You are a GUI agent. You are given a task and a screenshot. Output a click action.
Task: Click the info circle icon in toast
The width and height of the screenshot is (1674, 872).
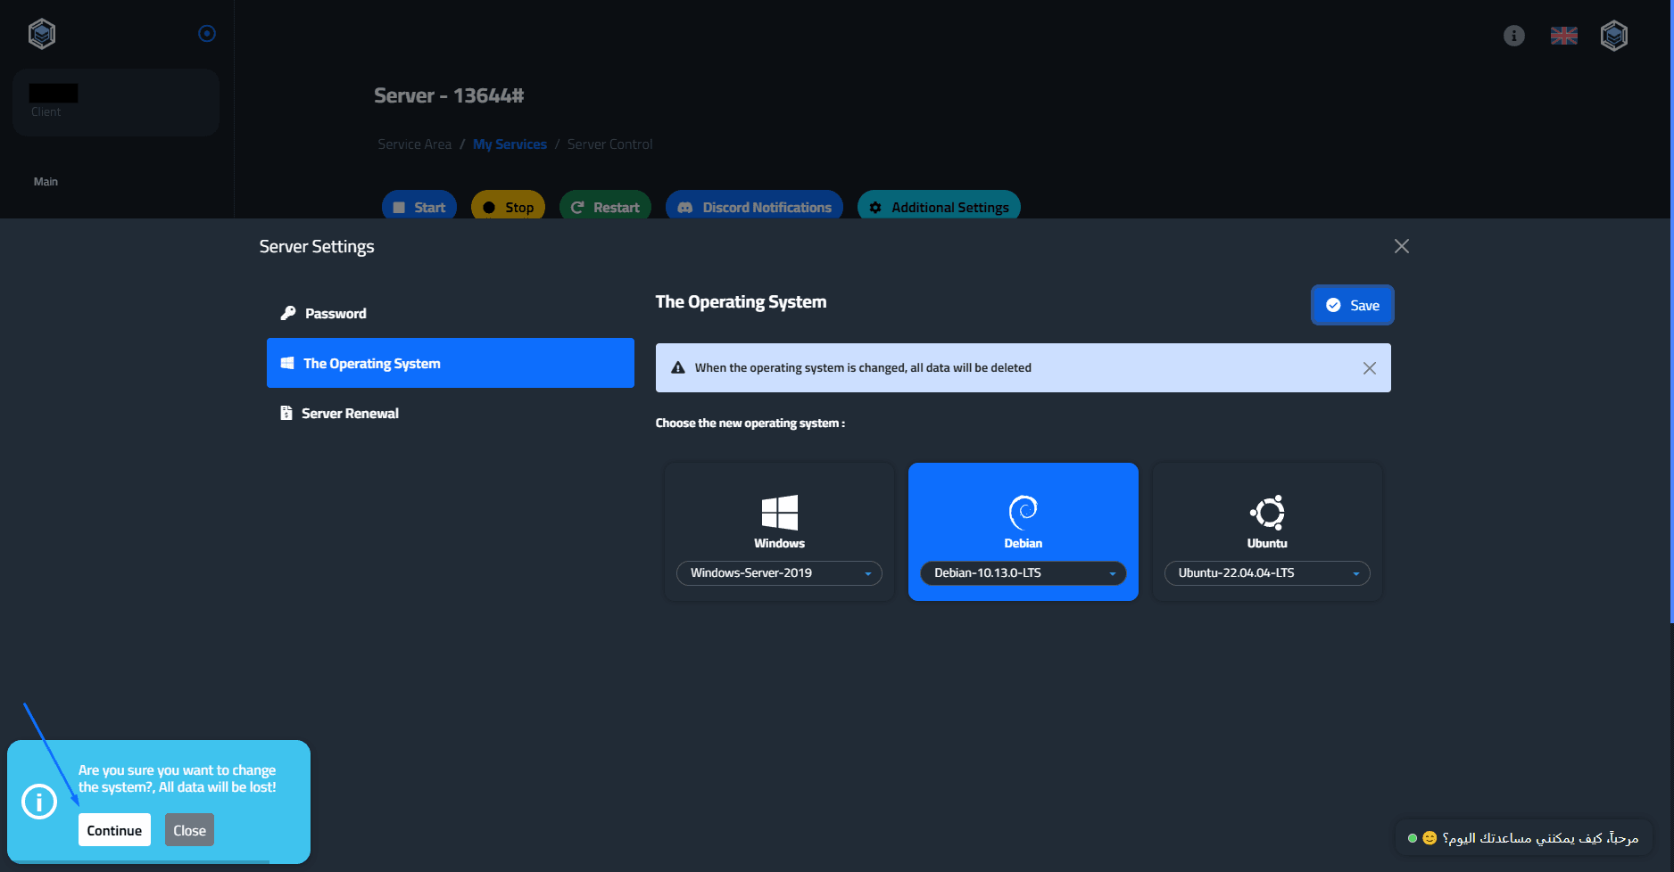point(39,802)
